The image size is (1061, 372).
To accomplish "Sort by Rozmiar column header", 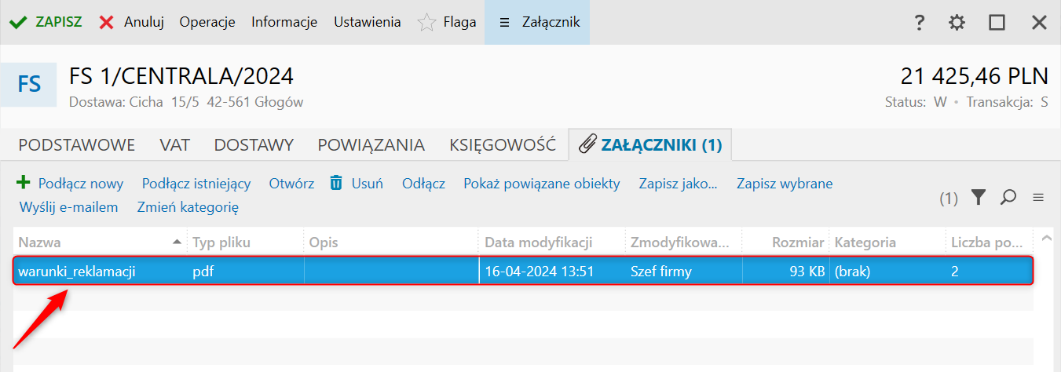I will 786,242.
